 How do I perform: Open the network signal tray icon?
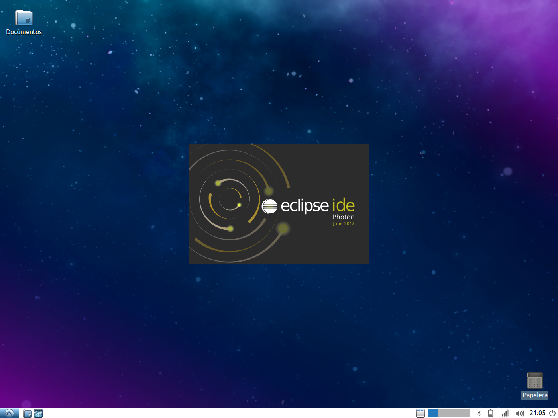(x=505, y=413)
